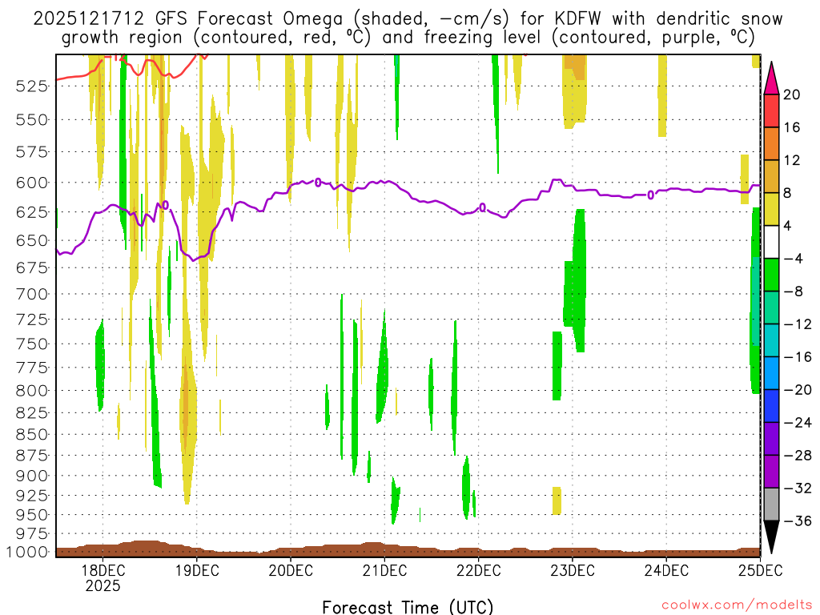
Task: Click the 975 pressure level label
Action: click(x=32, y=534)
